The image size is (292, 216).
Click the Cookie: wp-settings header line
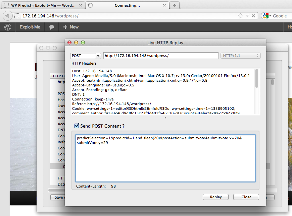[154, 109]
